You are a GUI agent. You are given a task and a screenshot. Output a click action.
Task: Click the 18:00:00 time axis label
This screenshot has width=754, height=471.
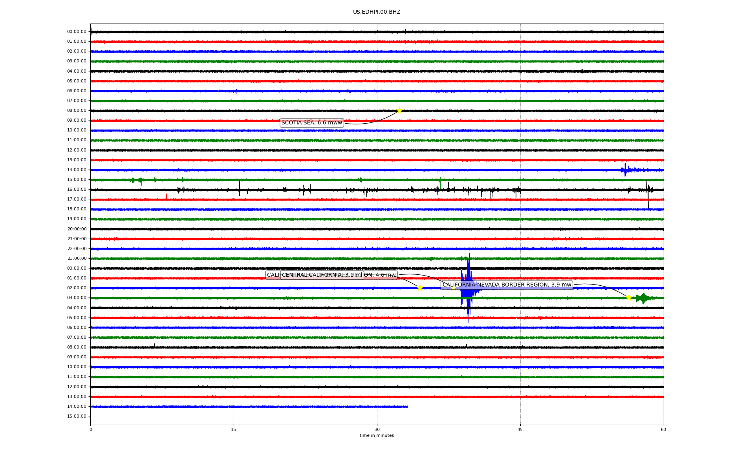tap(77, 209)
